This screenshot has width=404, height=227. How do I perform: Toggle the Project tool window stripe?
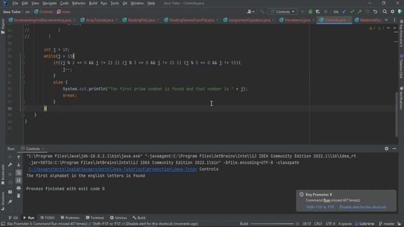pyautogui.click(x=3, y=26)
